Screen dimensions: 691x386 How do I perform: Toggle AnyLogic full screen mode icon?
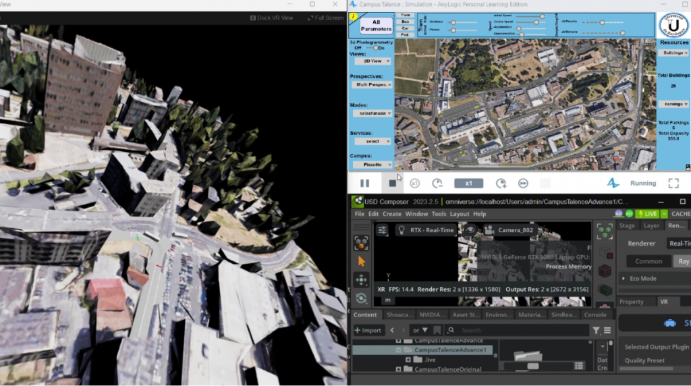tap(673, 184)
